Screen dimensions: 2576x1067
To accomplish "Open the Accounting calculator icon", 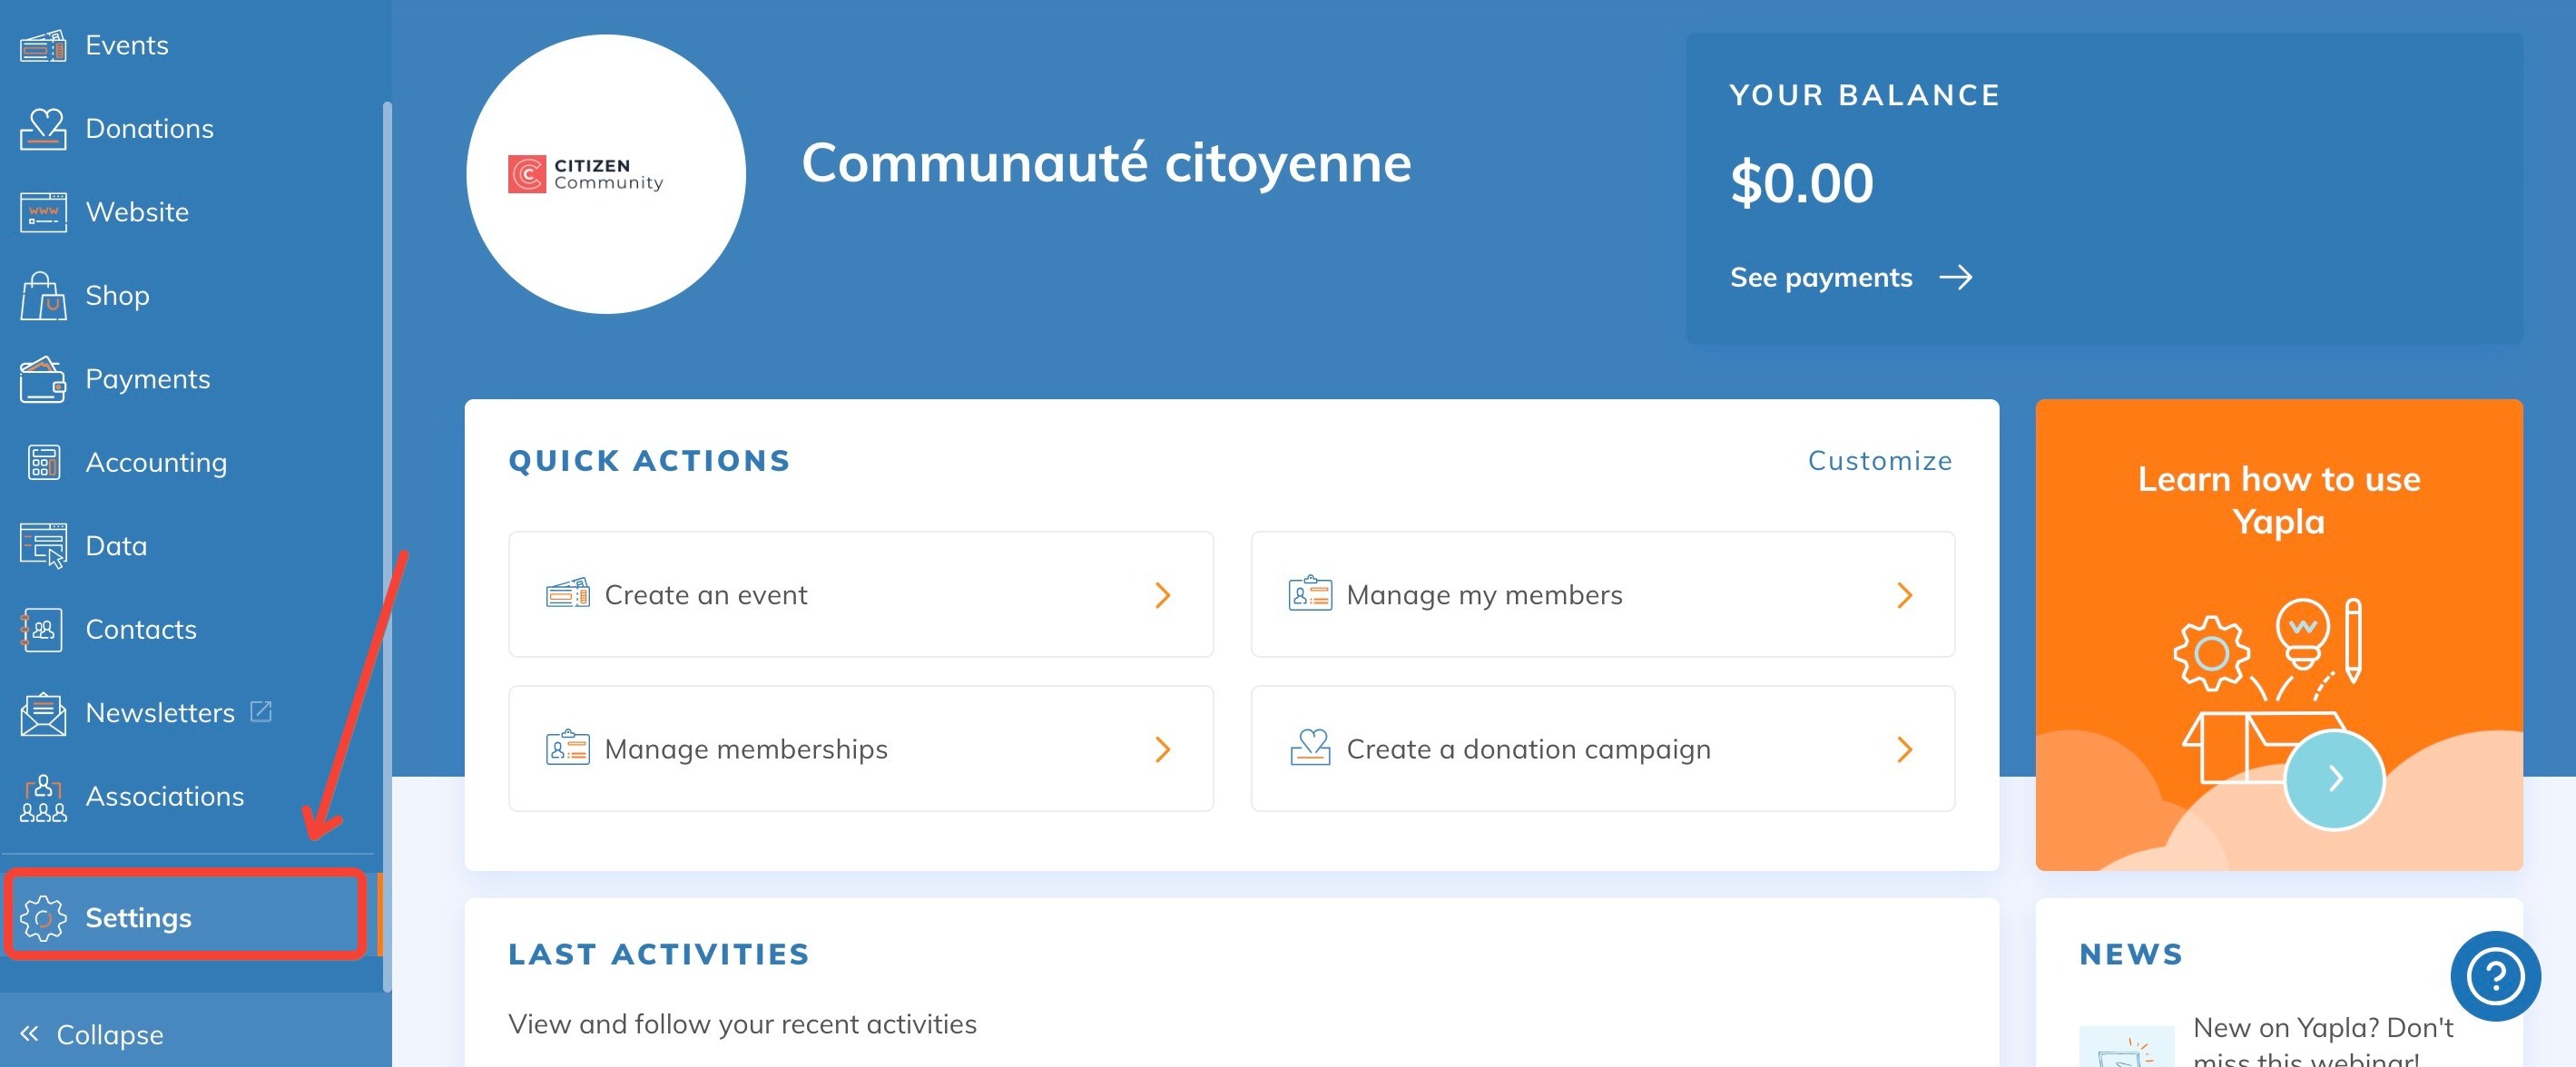I will point(43,462).
